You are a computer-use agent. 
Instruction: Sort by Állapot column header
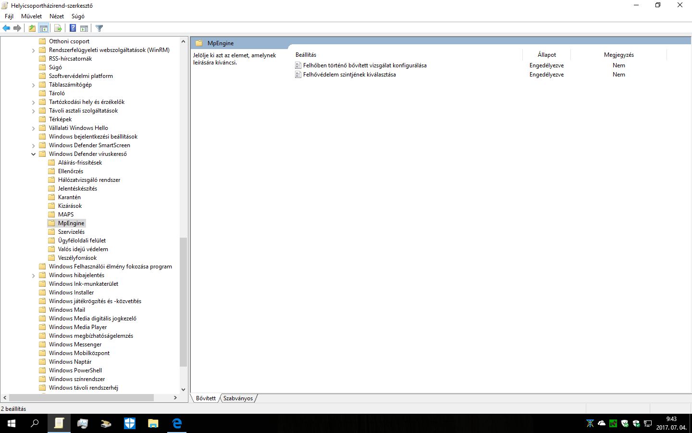pos(546,55)
